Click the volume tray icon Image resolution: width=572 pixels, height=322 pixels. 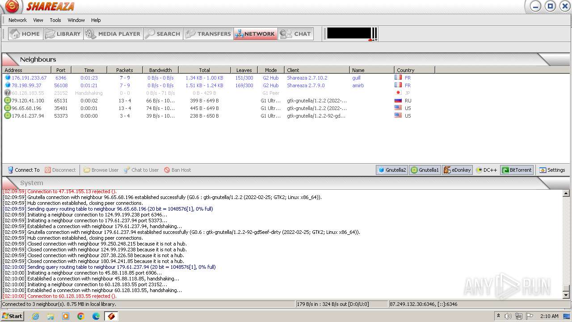click(x=508, y=316)
